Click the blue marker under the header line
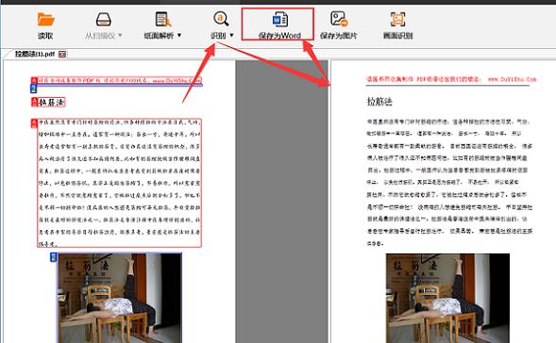 tap(34, 89)
